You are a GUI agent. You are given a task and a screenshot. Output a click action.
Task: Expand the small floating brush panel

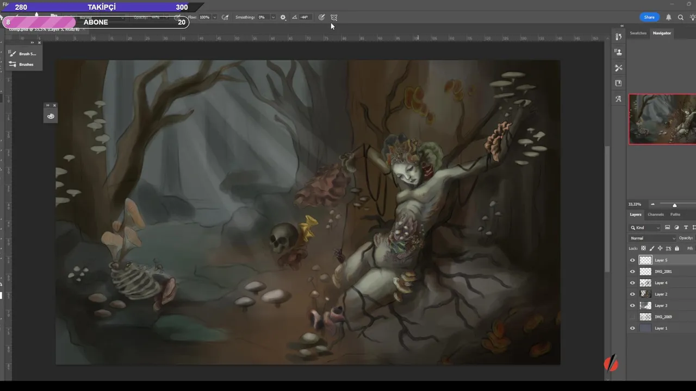[48, 105]
